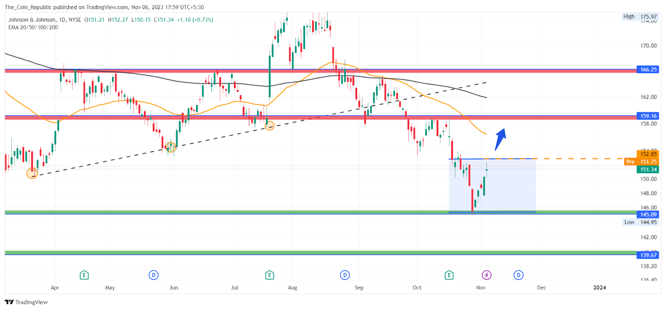Open the October earnings E marker
The image size is (666, 310).
click(x=449, y=275)
